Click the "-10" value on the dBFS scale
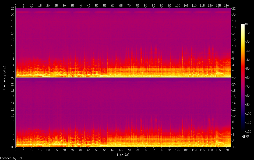This screenshot has height=160, width=254. pyautogui.click(x=247, y=33)
